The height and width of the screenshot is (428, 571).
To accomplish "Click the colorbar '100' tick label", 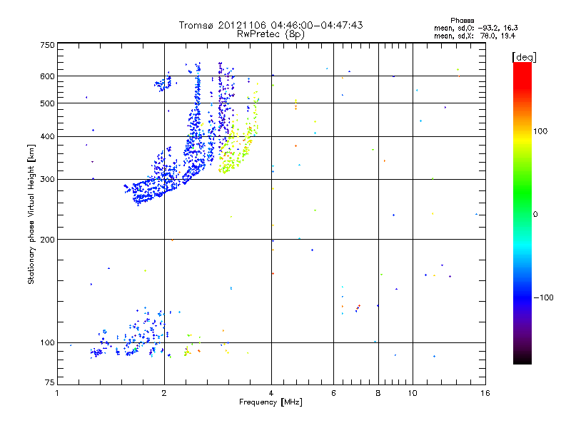I will 540,131.
